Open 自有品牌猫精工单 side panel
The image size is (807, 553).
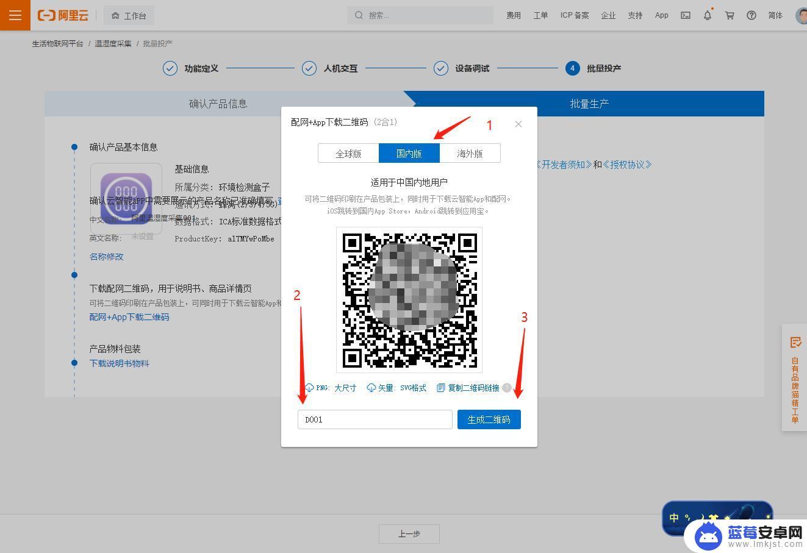pyautogui.click(x=795, y=378)
